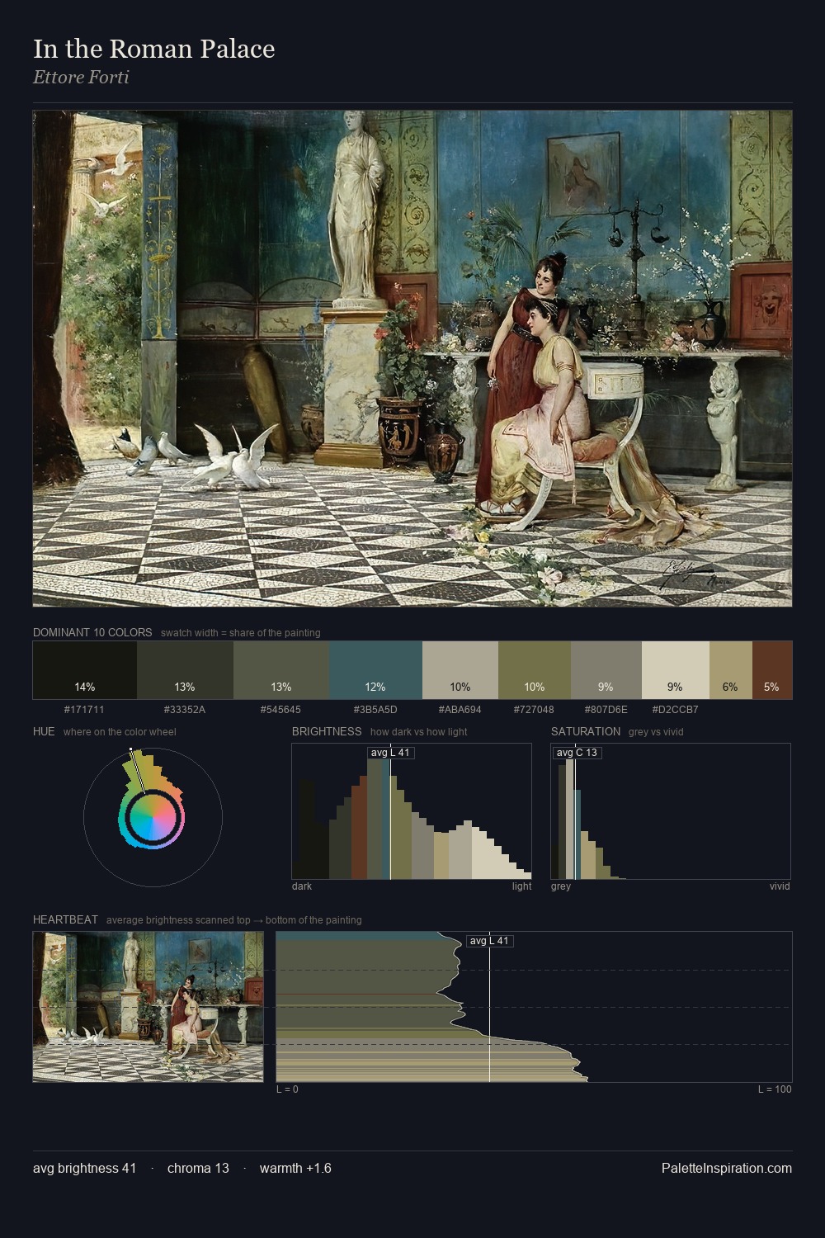Click the avg L 41 label in brightness chart
Screen dimensions: 825x1238
(x=390, y=753)
